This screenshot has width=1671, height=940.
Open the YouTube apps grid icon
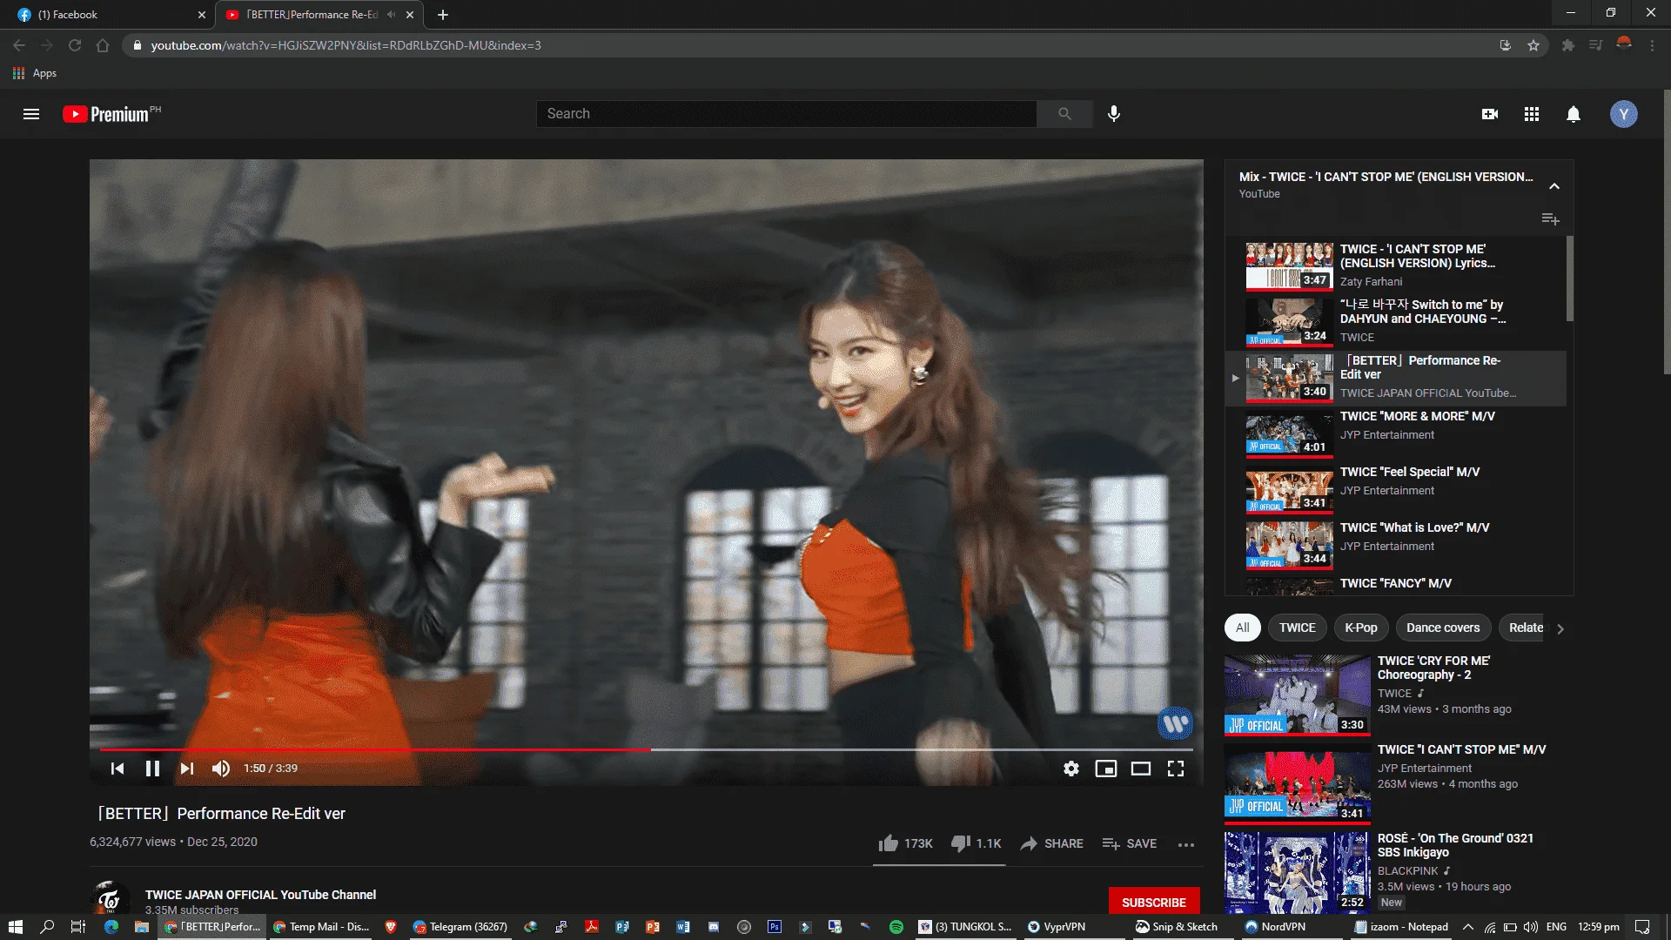click(x=1532, y=114)
